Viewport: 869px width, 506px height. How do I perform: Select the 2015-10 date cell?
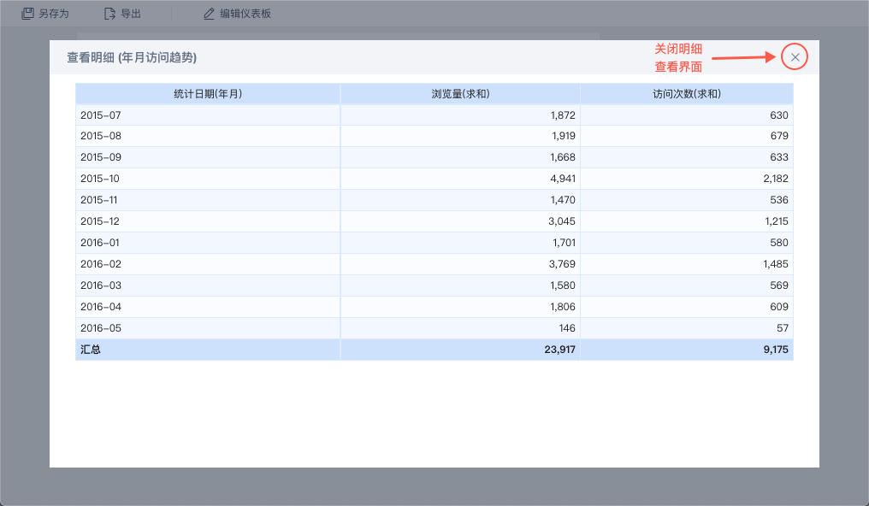tap(208, 179)
